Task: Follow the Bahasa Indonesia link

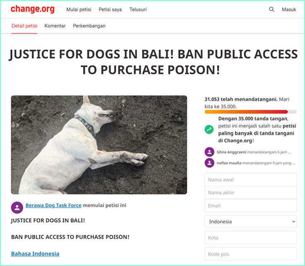Action: (x=35, y=254)
